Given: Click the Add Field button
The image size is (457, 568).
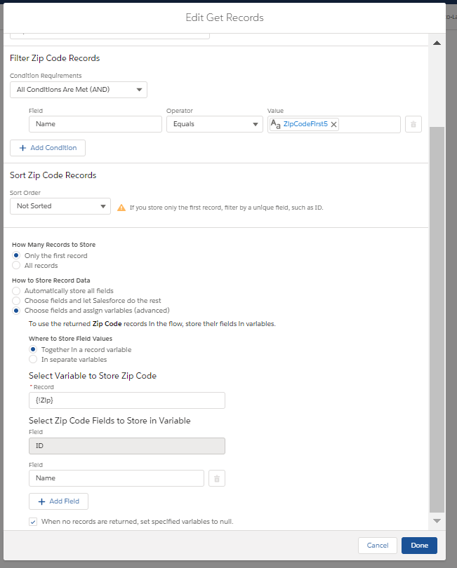Looking at the screenshot, I should 58,501.
